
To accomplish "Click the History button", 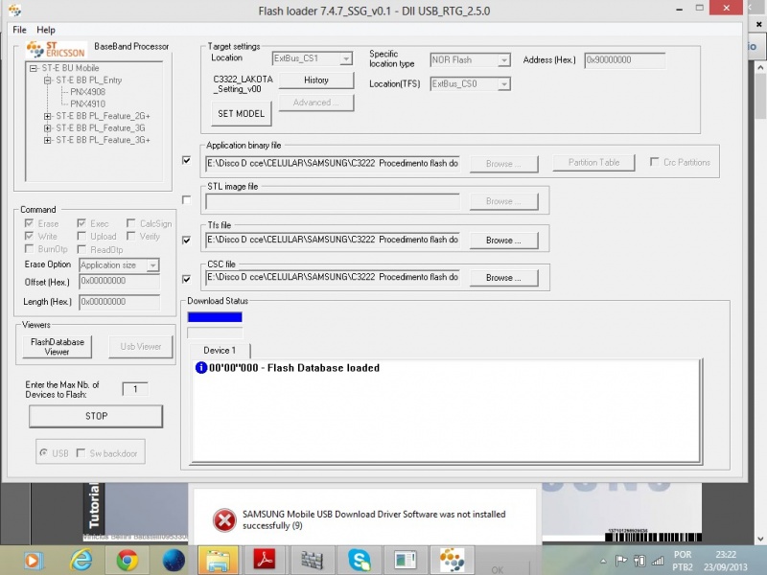I will coord(316,80).
